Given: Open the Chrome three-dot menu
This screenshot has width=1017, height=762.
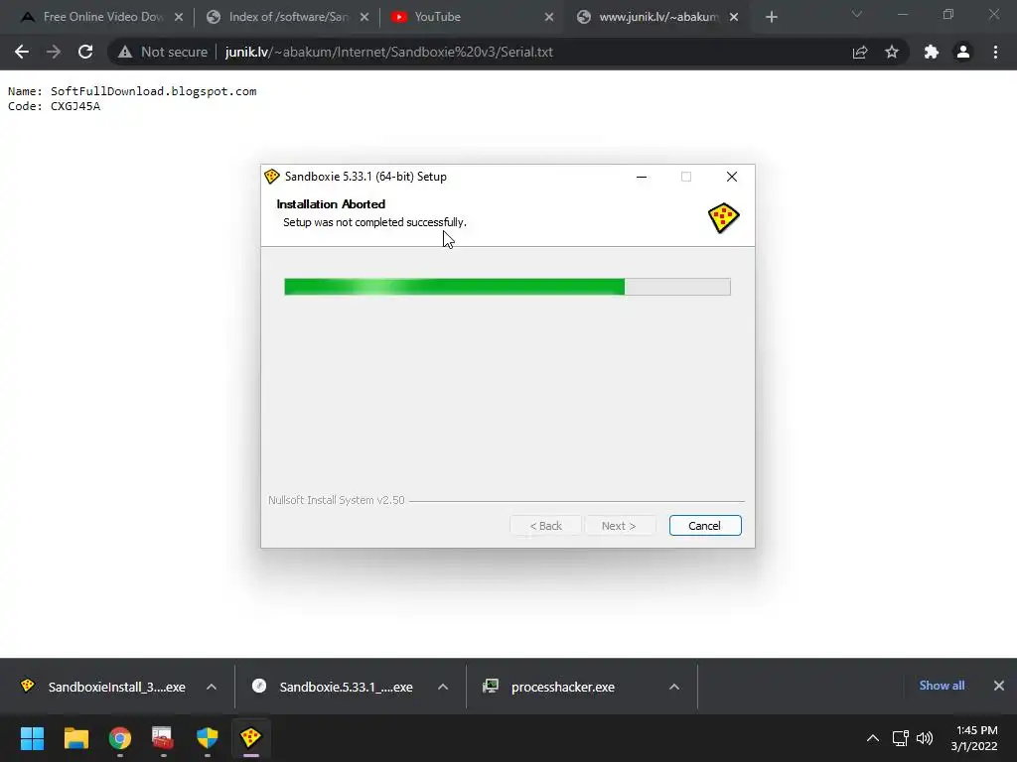Looking at the screenshot, I should tap(995, 52).
